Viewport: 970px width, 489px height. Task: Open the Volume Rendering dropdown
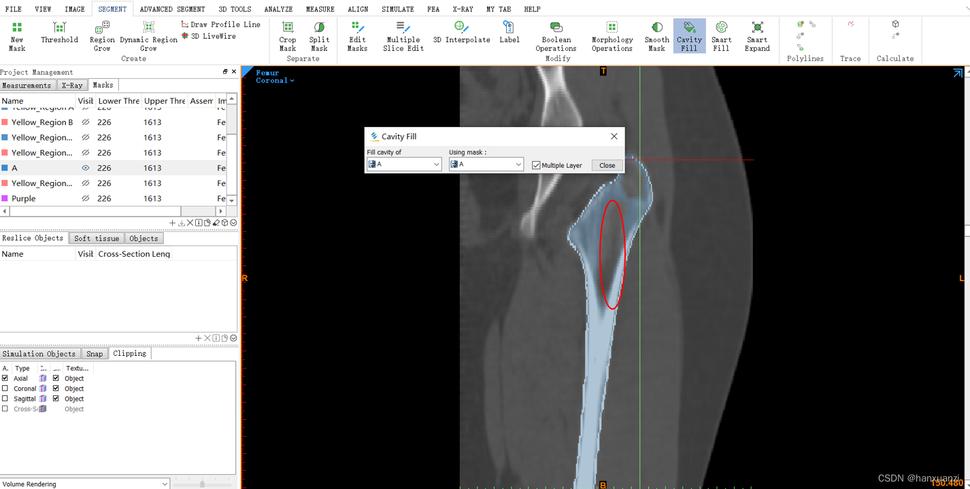tap(84, 484)
